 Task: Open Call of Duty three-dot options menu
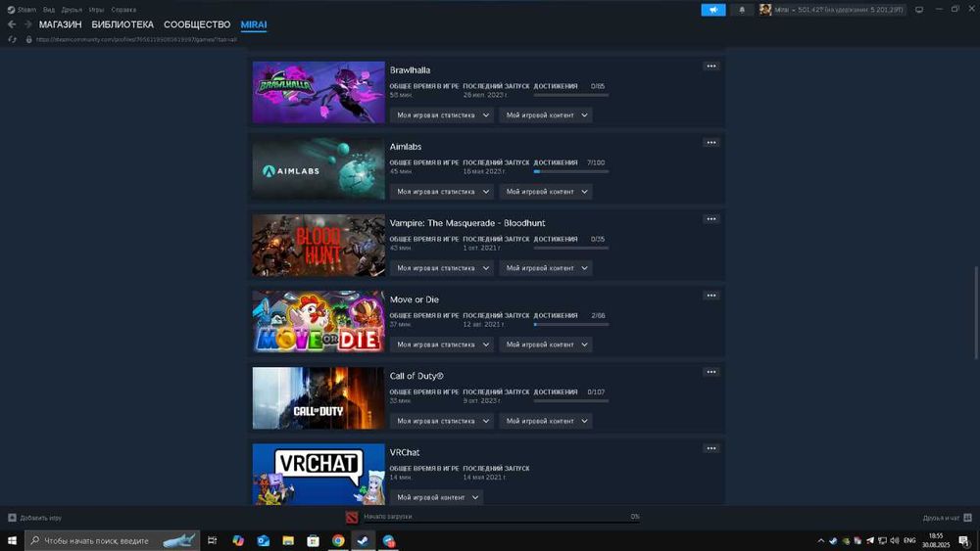(x=711, y=372)
